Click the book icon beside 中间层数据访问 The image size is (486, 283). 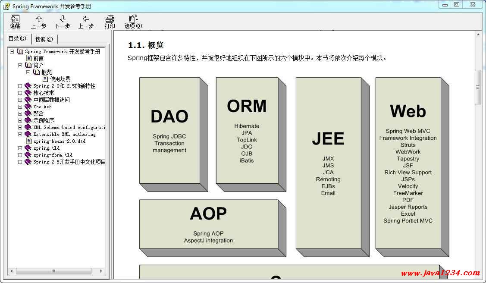tap(28, 100)
